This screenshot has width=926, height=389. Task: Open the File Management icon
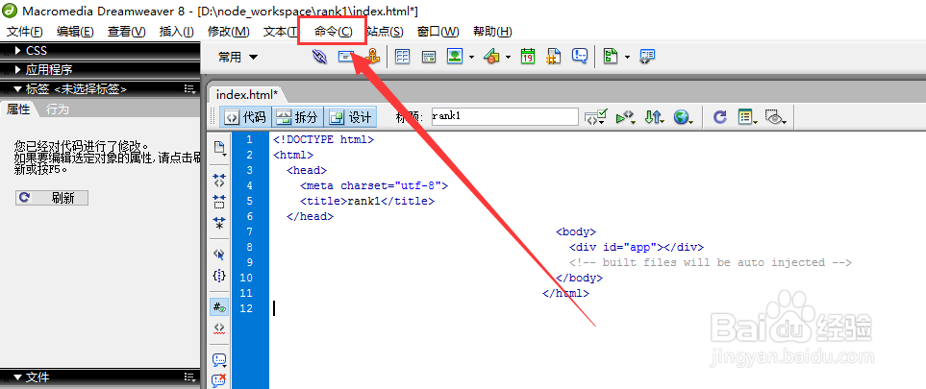[654, 117]
